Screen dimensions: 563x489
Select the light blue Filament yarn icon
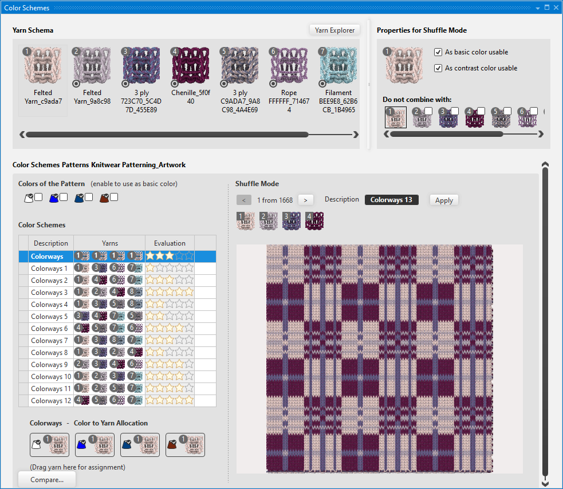337,66
